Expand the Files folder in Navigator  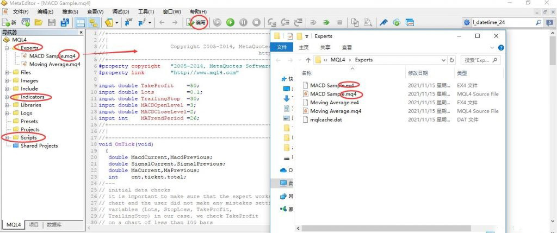pos(7,72)
